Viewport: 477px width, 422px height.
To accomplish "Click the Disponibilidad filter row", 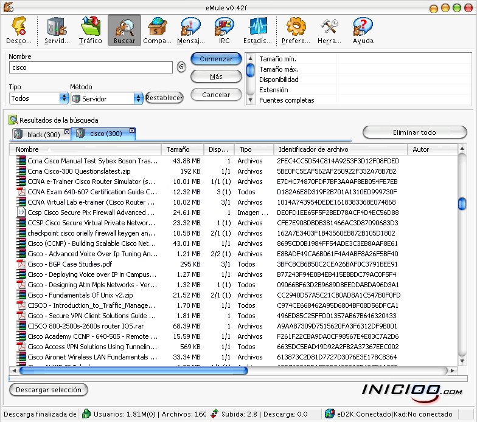I will [x=364, y=80].
